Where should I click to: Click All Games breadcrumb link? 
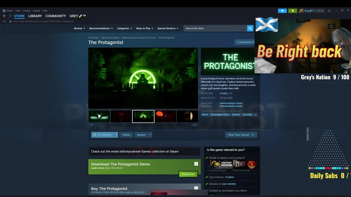click(93, 38)
